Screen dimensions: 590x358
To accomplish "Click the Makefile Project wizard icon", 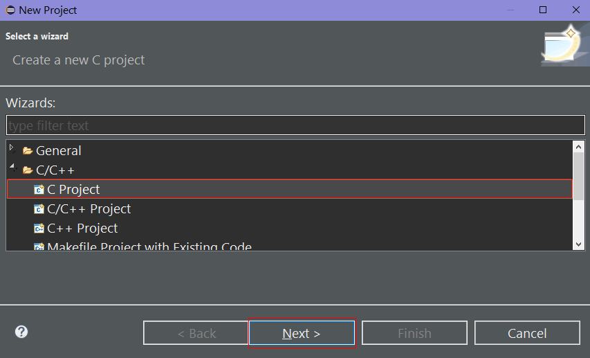I will pos(39,247).
